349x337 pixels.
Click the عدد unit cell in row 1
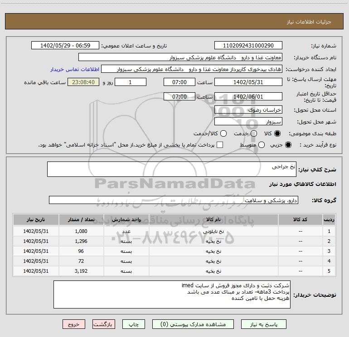[126, 231]
